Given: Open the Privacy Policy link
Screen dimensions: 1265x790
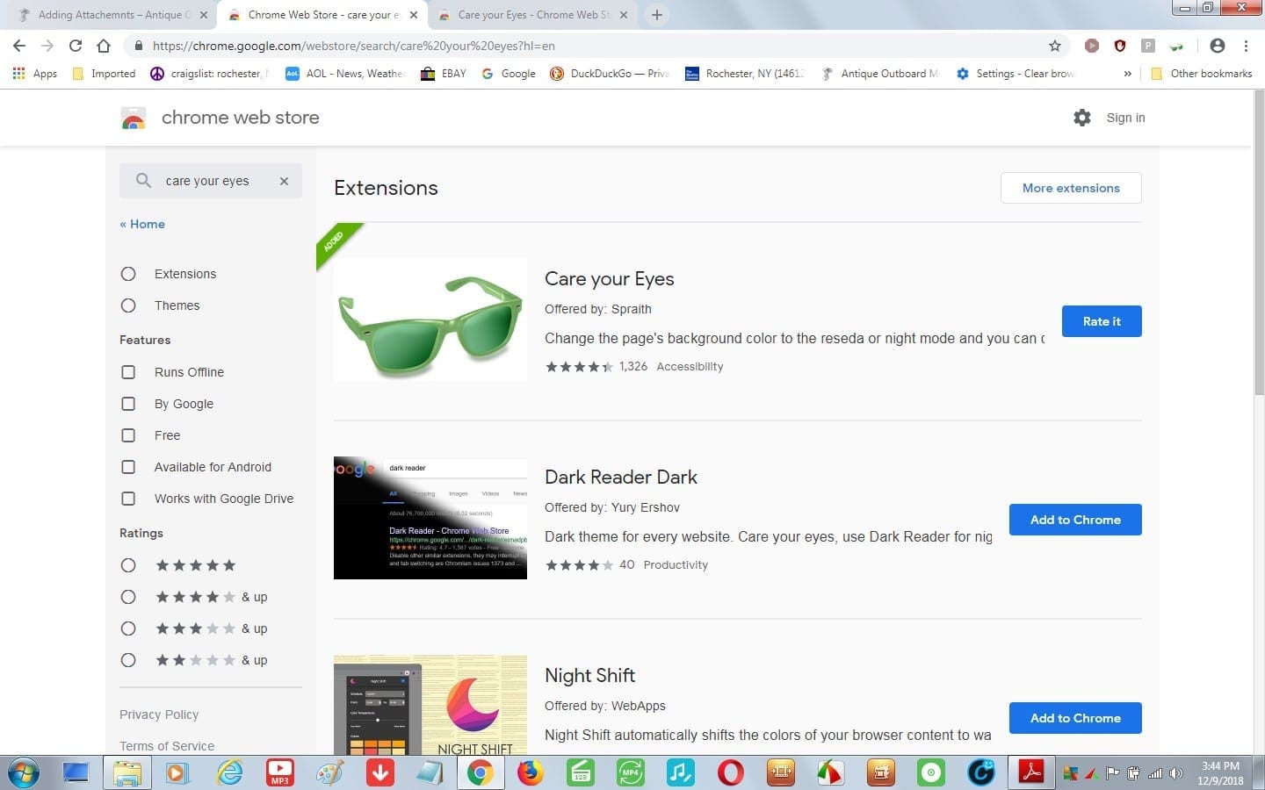Looking at the screenshot, I should pos(159,715).
